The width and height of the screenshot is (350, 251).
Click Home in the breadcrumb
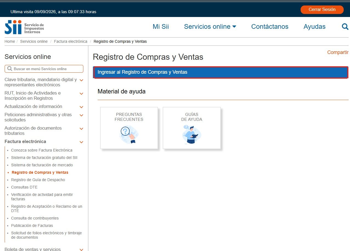coord(10,41)
